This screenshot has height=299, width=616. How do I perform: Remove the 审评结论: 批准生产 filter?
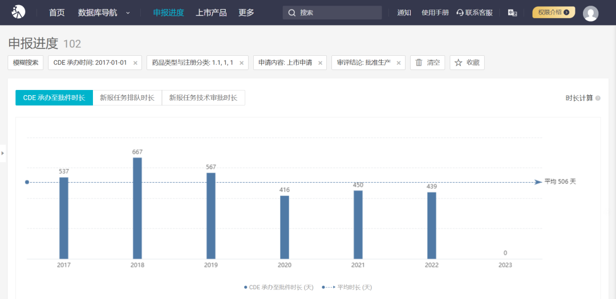click(x=398, y=63)
